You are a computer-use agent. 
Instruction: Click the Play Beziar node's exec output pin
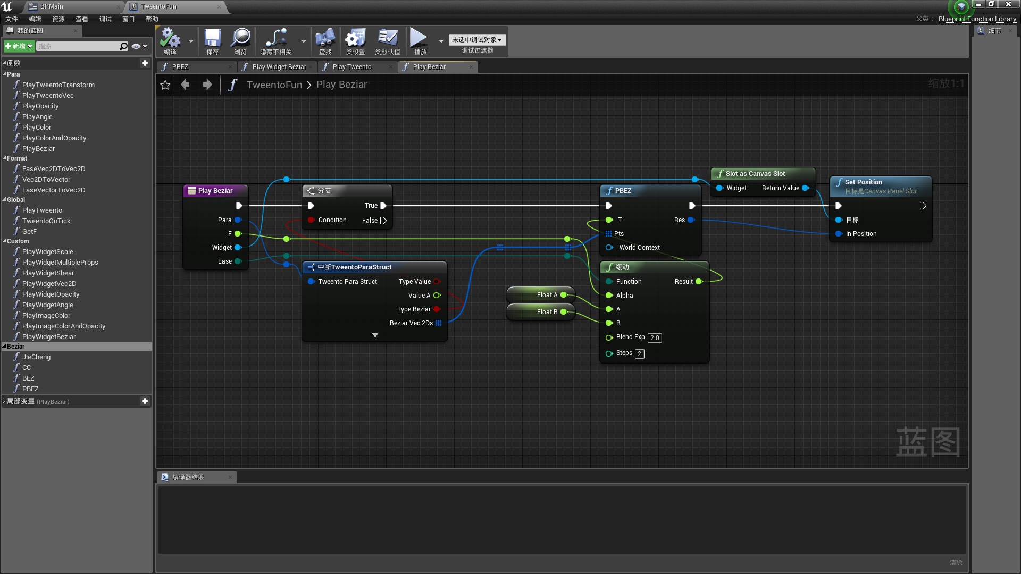pyautogui.click(x=239, y=206)
